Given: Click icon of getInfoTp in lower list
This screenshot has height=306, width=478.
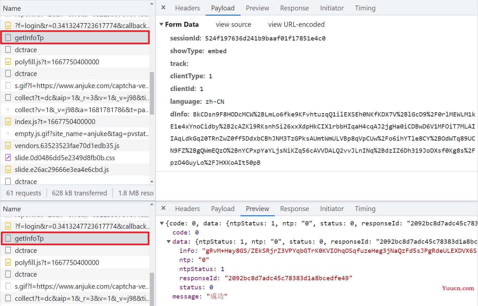Looking at the screenshot, I should [8, 238].
